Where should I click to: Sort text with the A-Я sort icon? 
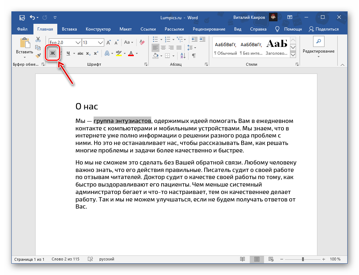pos(183,55)
